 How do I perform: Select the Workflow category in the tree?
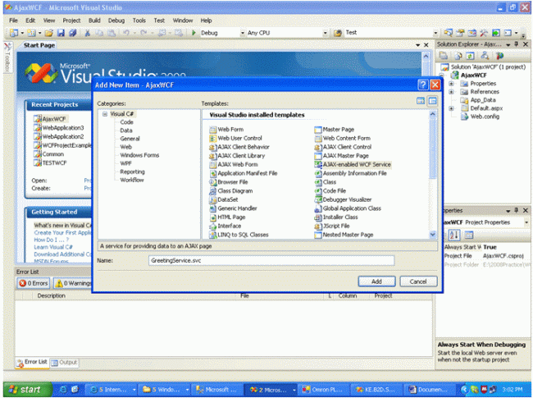coord(132,180)
